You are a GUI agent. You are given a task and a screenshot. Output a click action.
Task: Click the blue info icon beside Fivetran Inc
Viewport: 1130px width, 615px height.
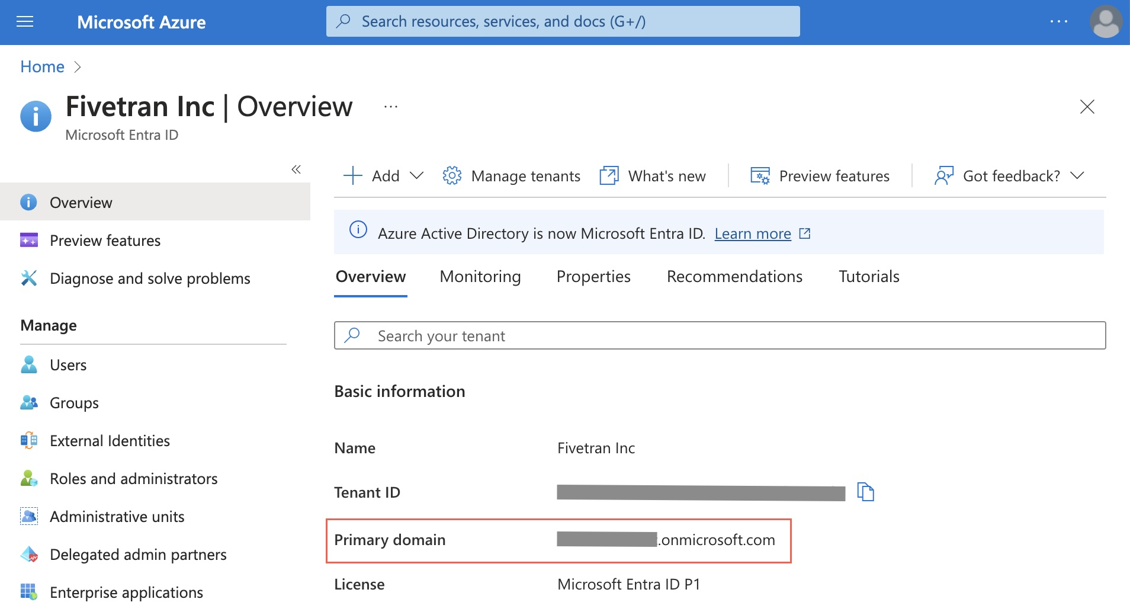point(36,116)
